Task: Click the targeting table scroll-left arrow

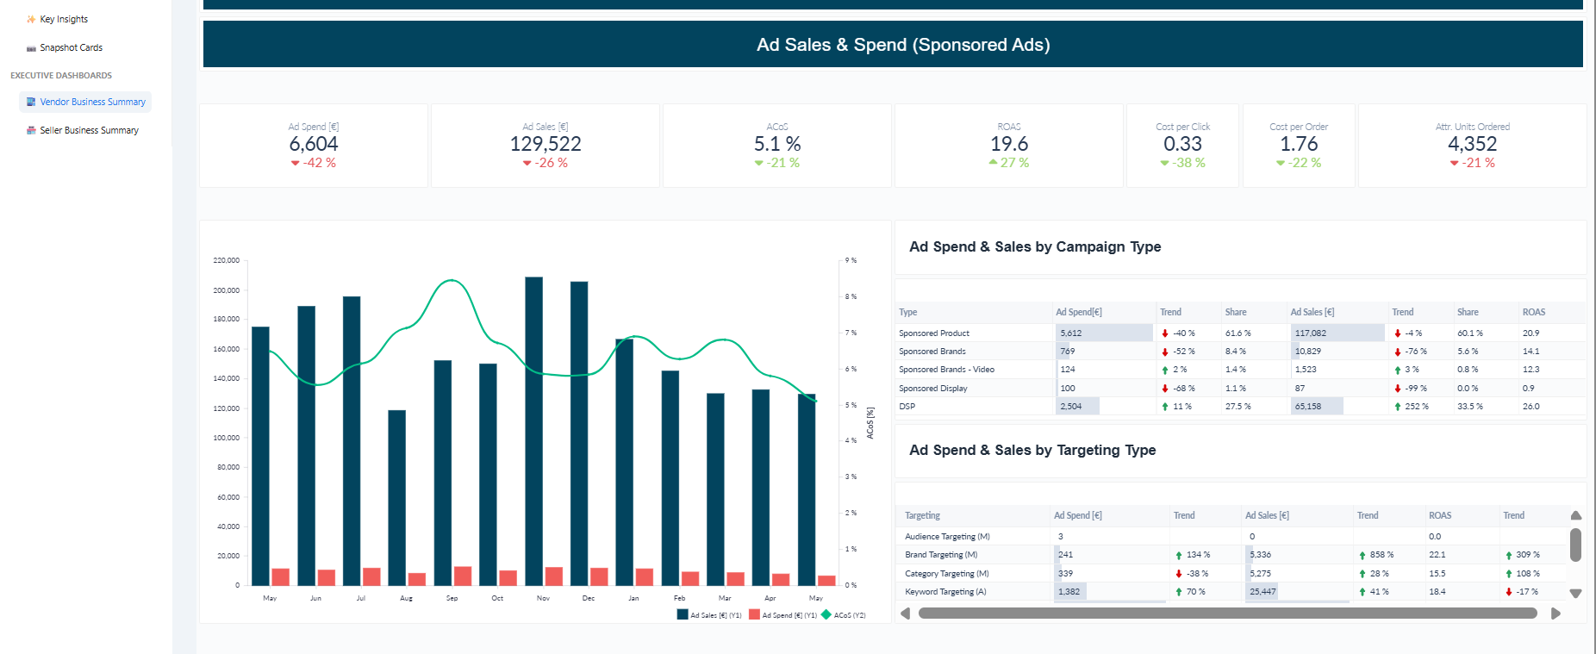Action: tap(905, 614)
